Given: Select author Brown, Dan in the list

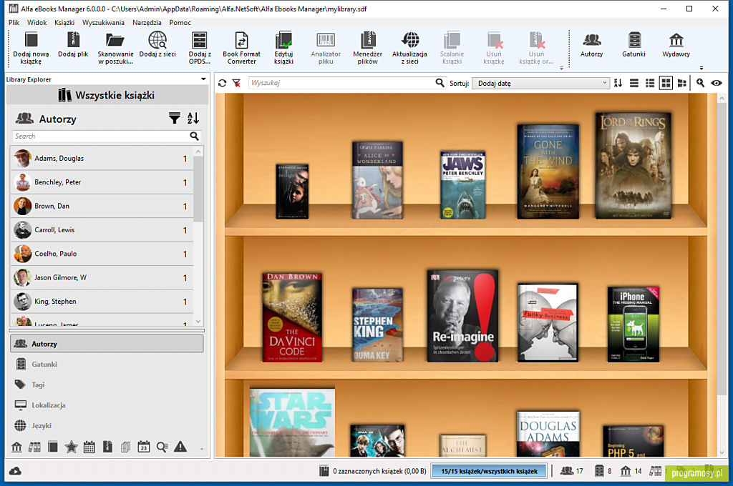Looking at the screenshot, I should 102,206.
